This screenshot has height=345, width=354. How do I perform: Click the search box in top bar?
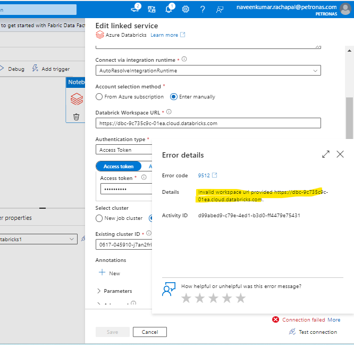[38, 10]
